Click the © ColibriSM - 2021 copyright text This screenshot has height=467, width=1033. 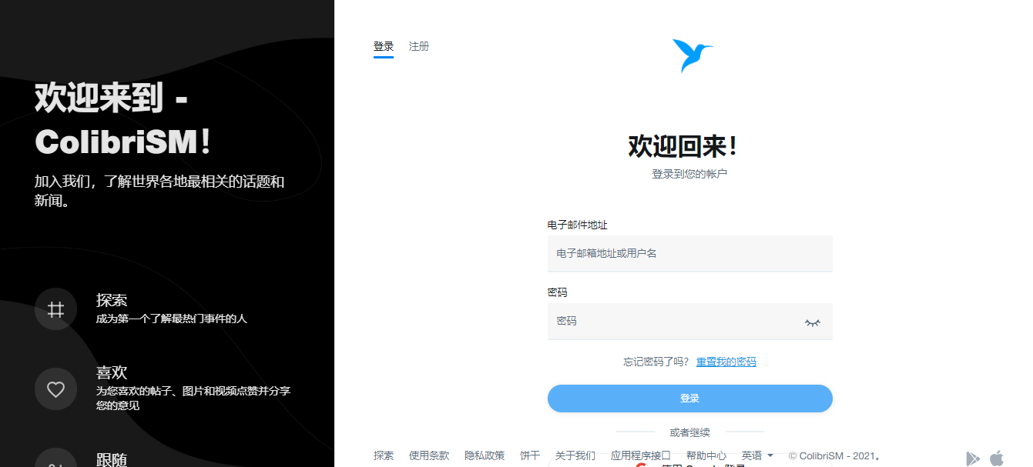(835, 455)
